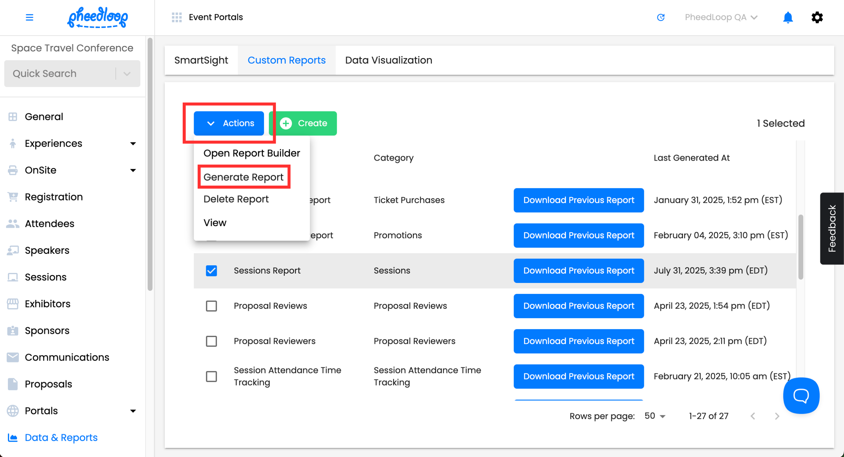Open Data & Reports in the sidebar
Screen dimensions: 844x457
click(61, 437)
